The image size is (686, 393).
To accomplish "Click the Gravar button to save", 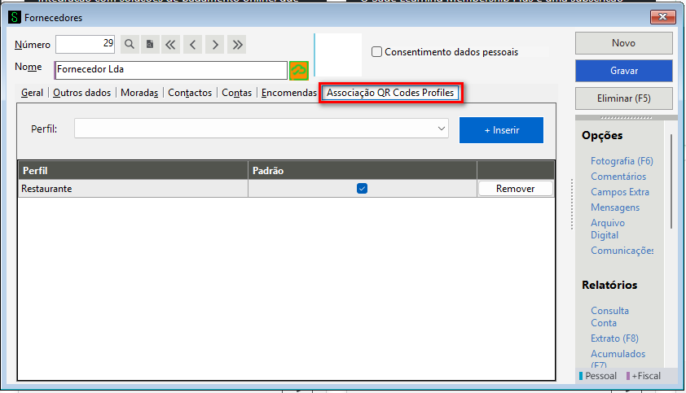I will (623, 71).
